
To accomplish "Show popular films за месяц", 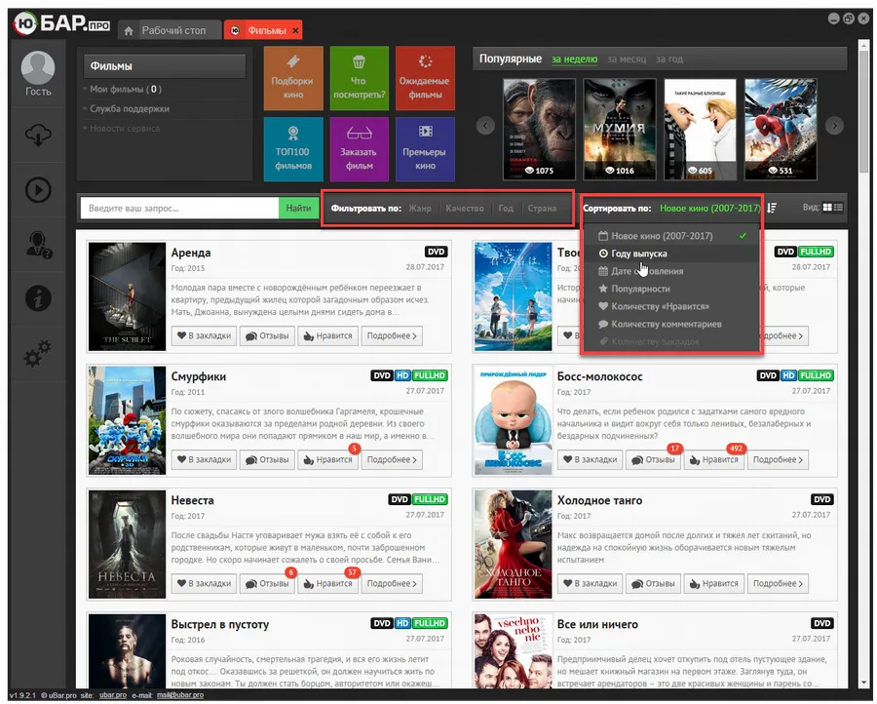I will (x=627, y=59).
